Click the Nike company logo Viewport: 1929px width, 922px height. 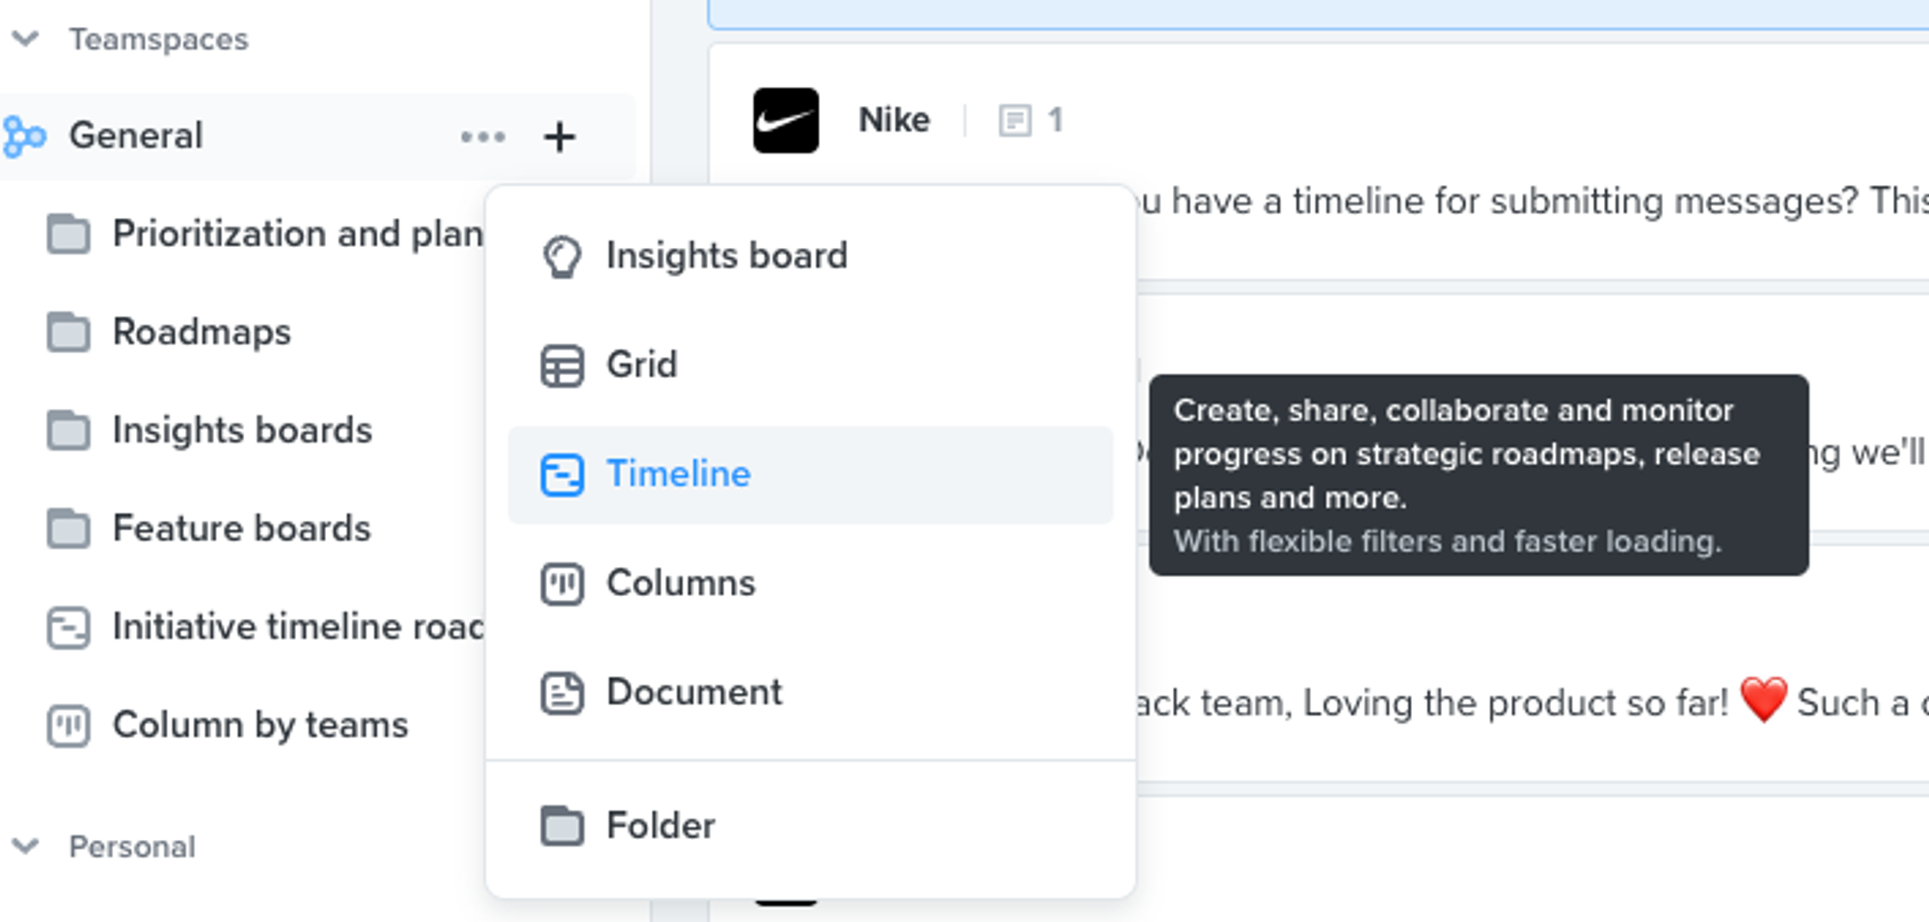click(785, 121)
